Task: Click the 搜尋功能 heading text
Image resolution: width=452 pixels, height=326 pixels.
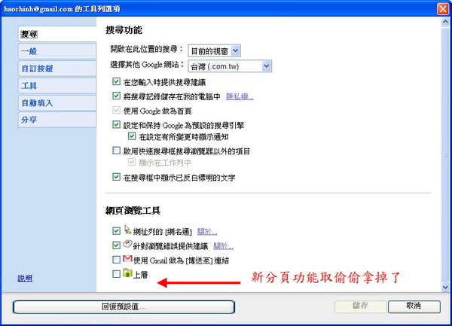Action: pyautogui.click(x=124, y=30)
